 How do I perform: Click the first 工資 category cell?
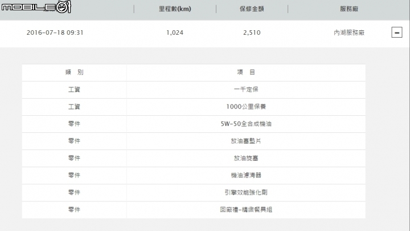(x=74, y=90)
